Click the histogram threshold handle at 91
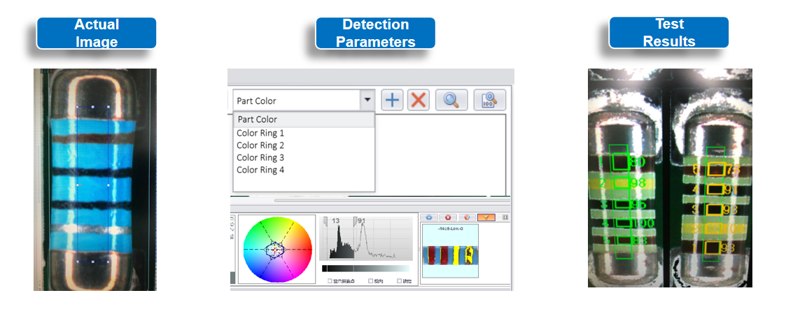The width and height of the screenshot is (786, 314). 356,222
